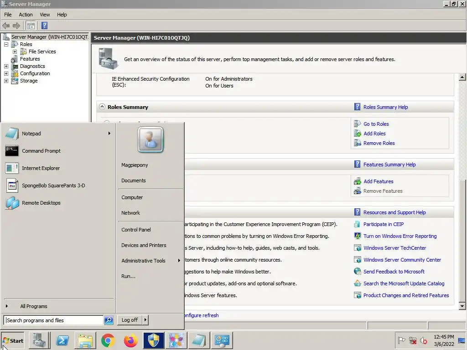Click the Go to Roles link
The image size is (467, 350).
tap(376, 124)
